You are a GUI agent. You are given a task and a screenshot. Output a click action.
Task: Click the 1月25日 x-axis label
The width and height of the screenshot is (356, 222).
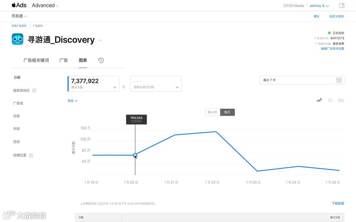pyautogui.click(x=333, y=182)
